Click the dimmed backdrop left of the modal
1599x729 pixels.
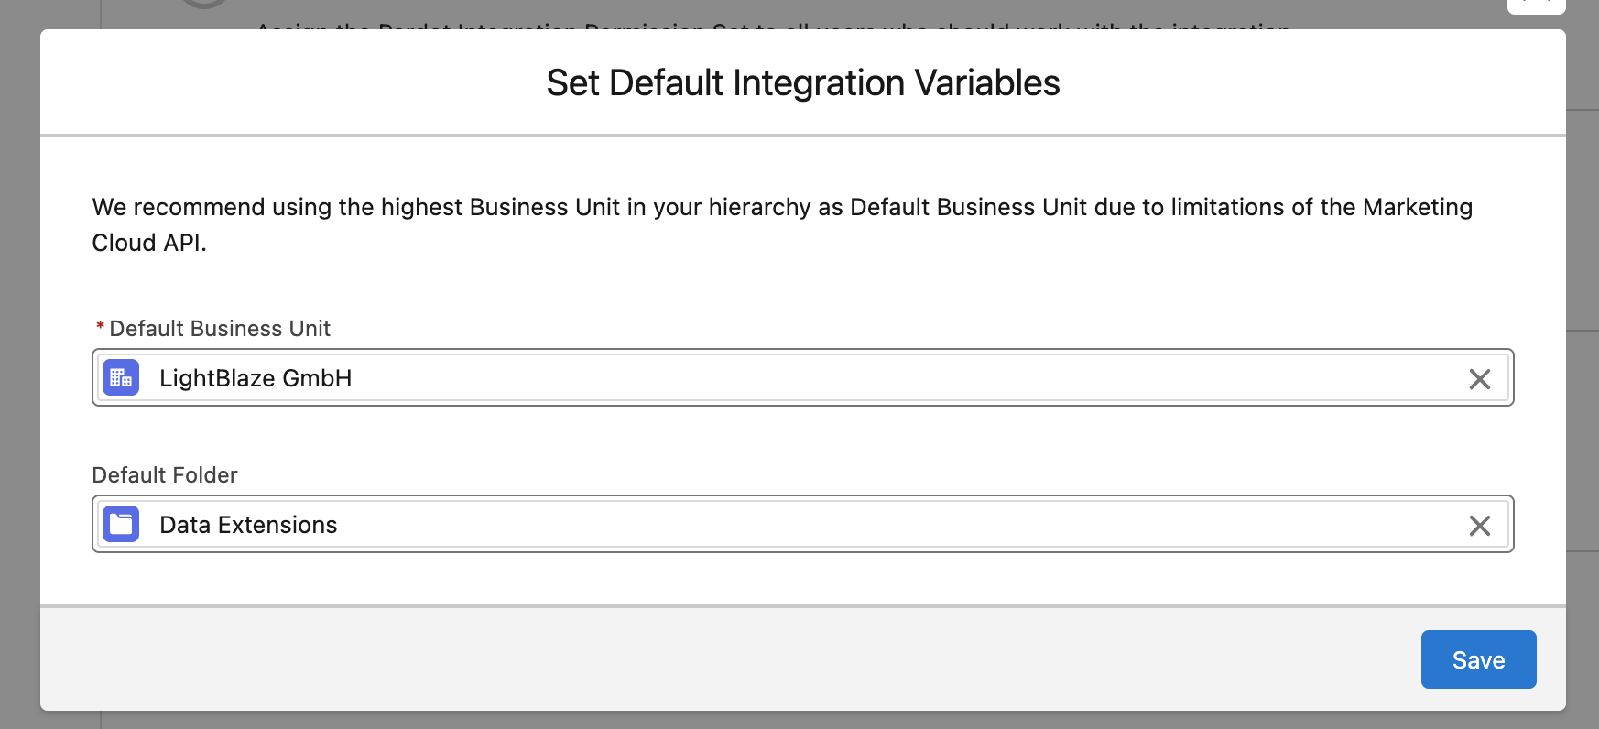point(19,366)
